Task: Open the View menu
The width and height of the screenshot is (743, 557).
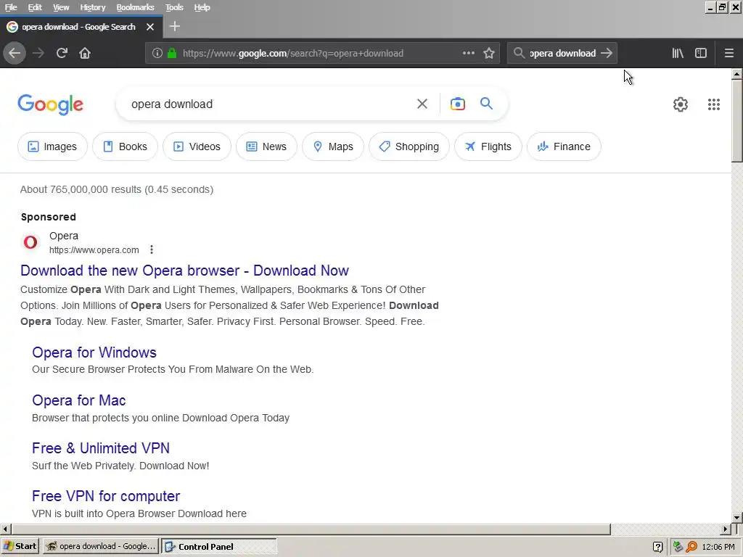Action: click(61, 7)
